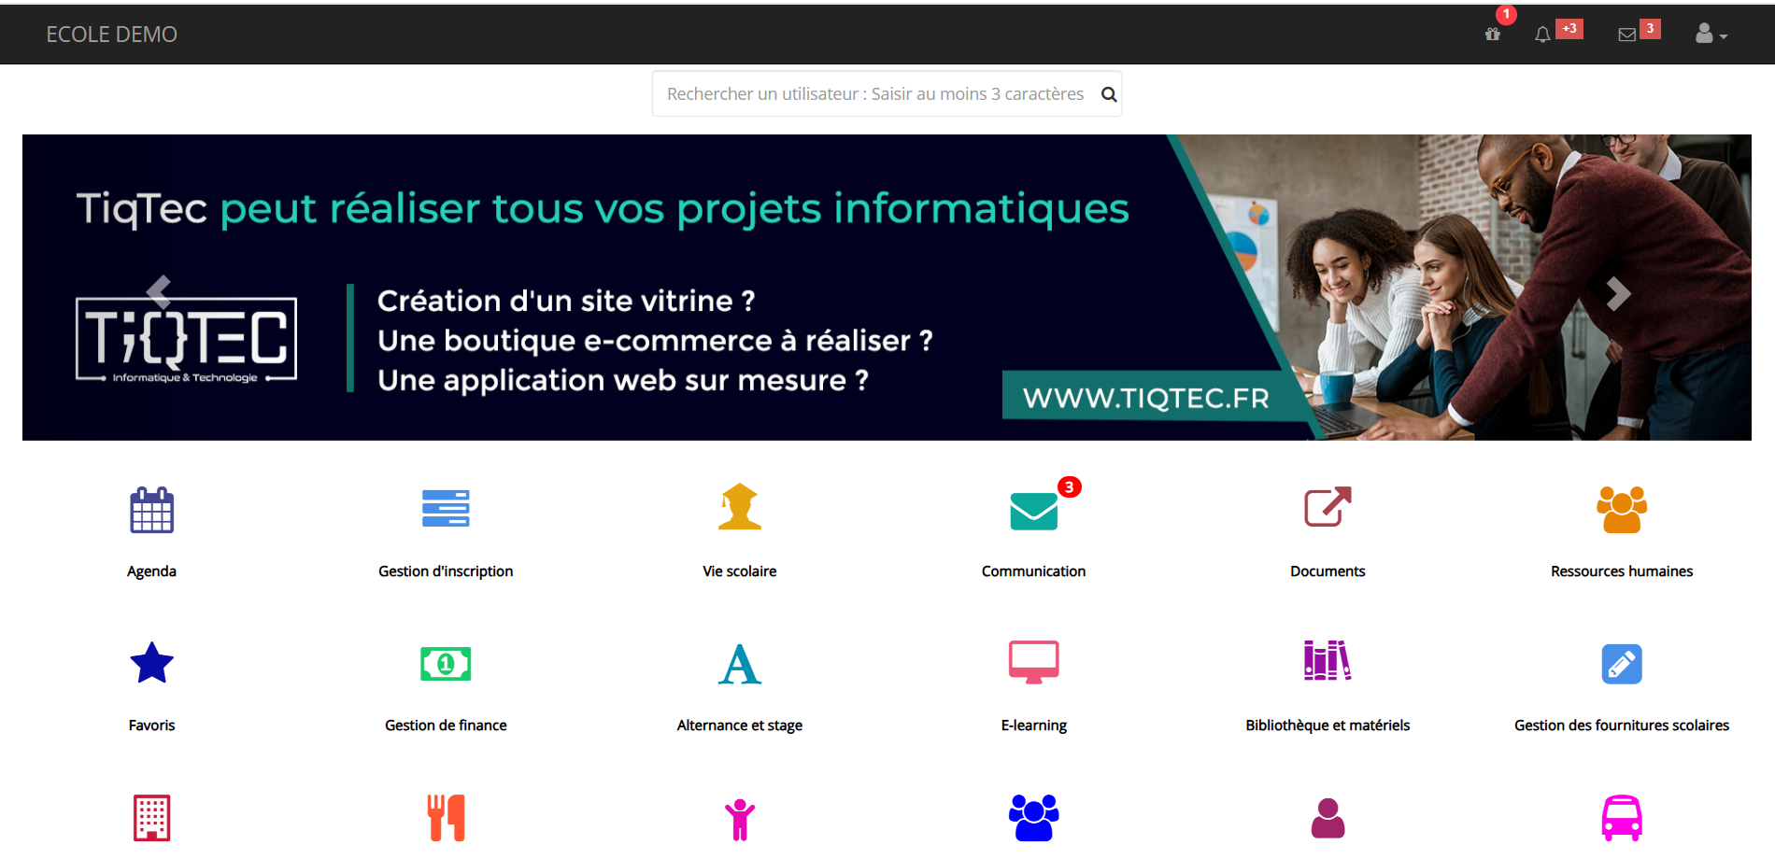Screen dimensions: 1775x859
Task: Click the red building icon
Action: [151, 818]
